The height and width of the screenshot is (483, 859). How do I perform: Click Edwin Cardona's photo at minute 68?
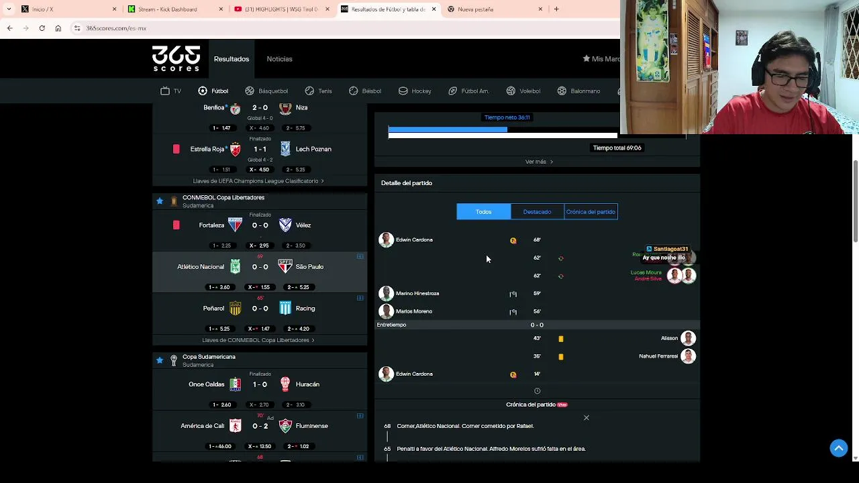click(x=386, y=239)
